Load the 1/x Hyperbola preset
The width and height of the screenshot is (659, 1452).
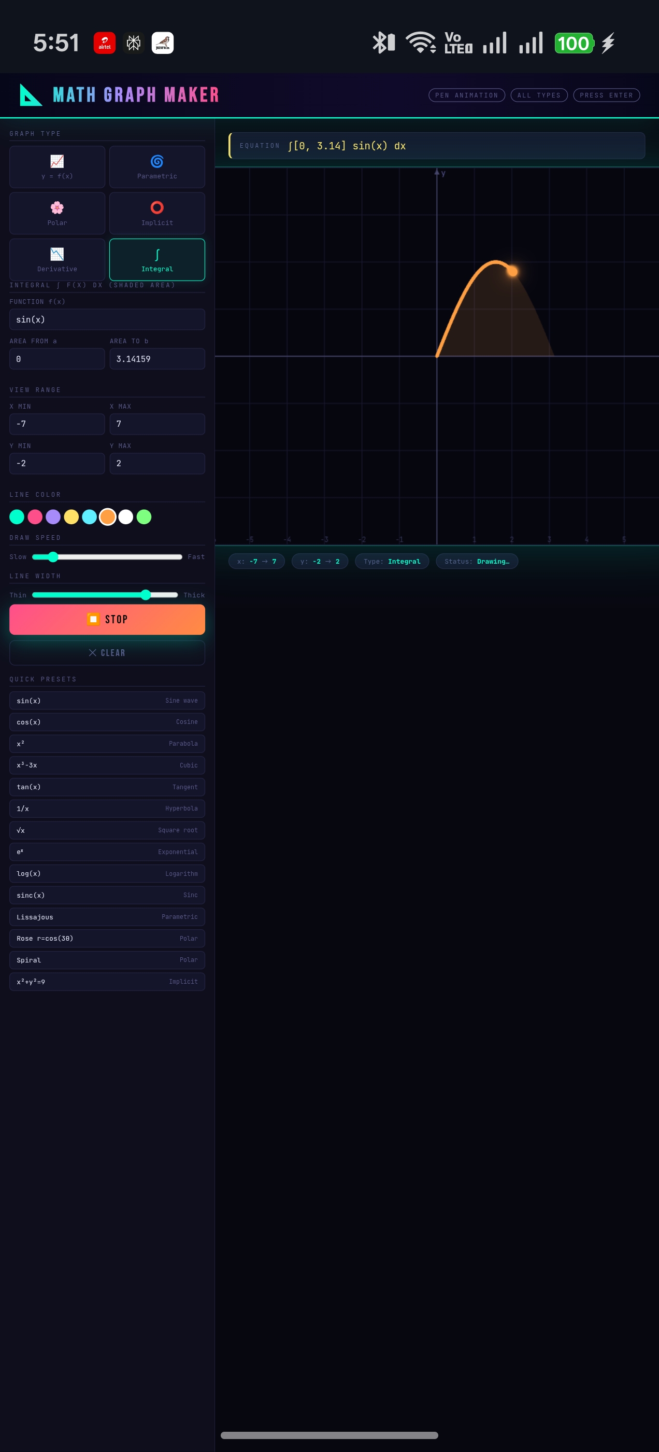[x=107, y=808]
